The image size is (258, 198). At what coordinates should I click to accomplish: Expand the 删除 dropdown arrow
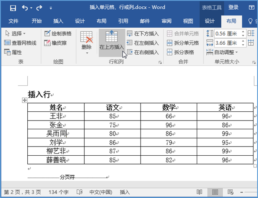tap(87, 53)
